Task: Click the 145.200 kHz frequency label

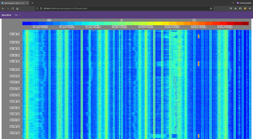Action: [146, 27]
